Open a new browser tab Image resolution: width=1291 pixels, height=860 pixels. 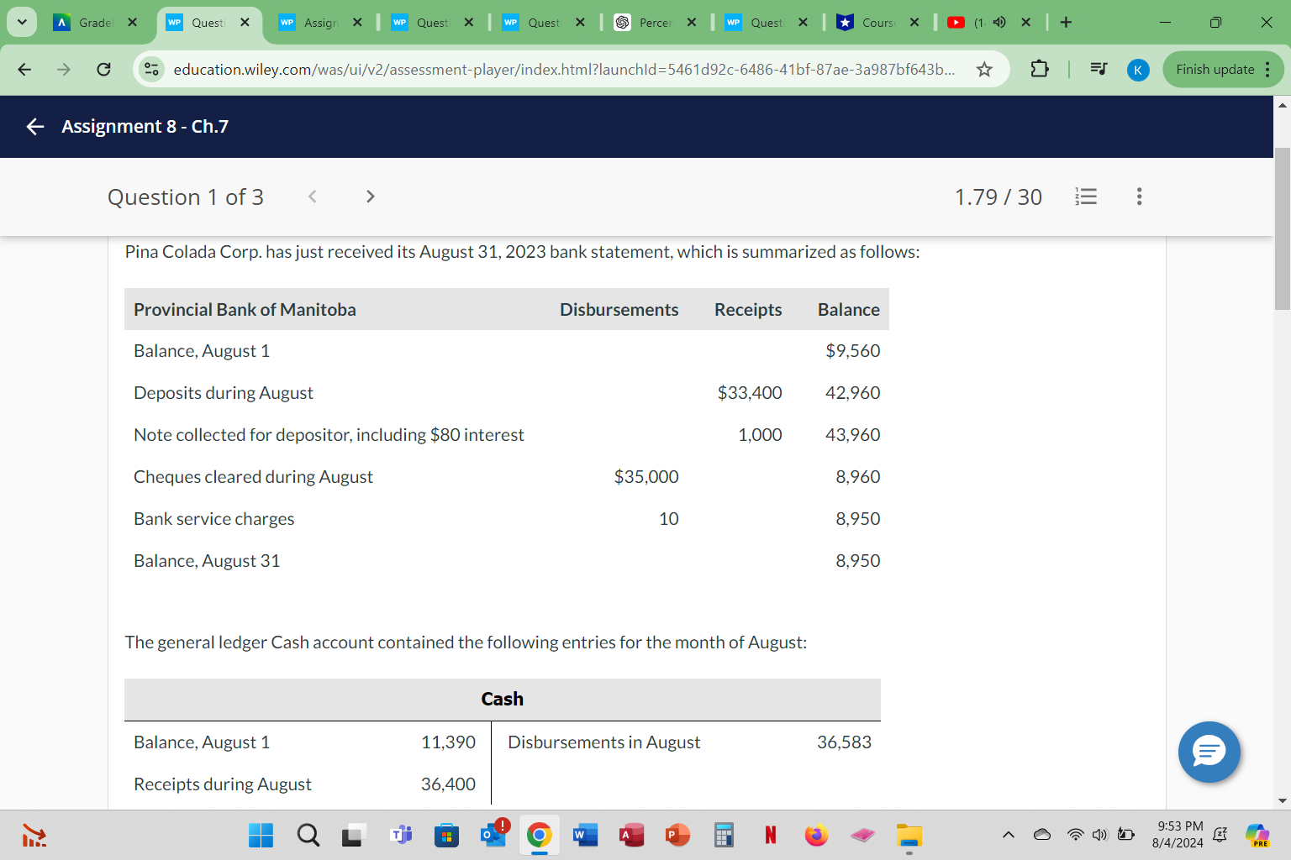(1066, 22)
